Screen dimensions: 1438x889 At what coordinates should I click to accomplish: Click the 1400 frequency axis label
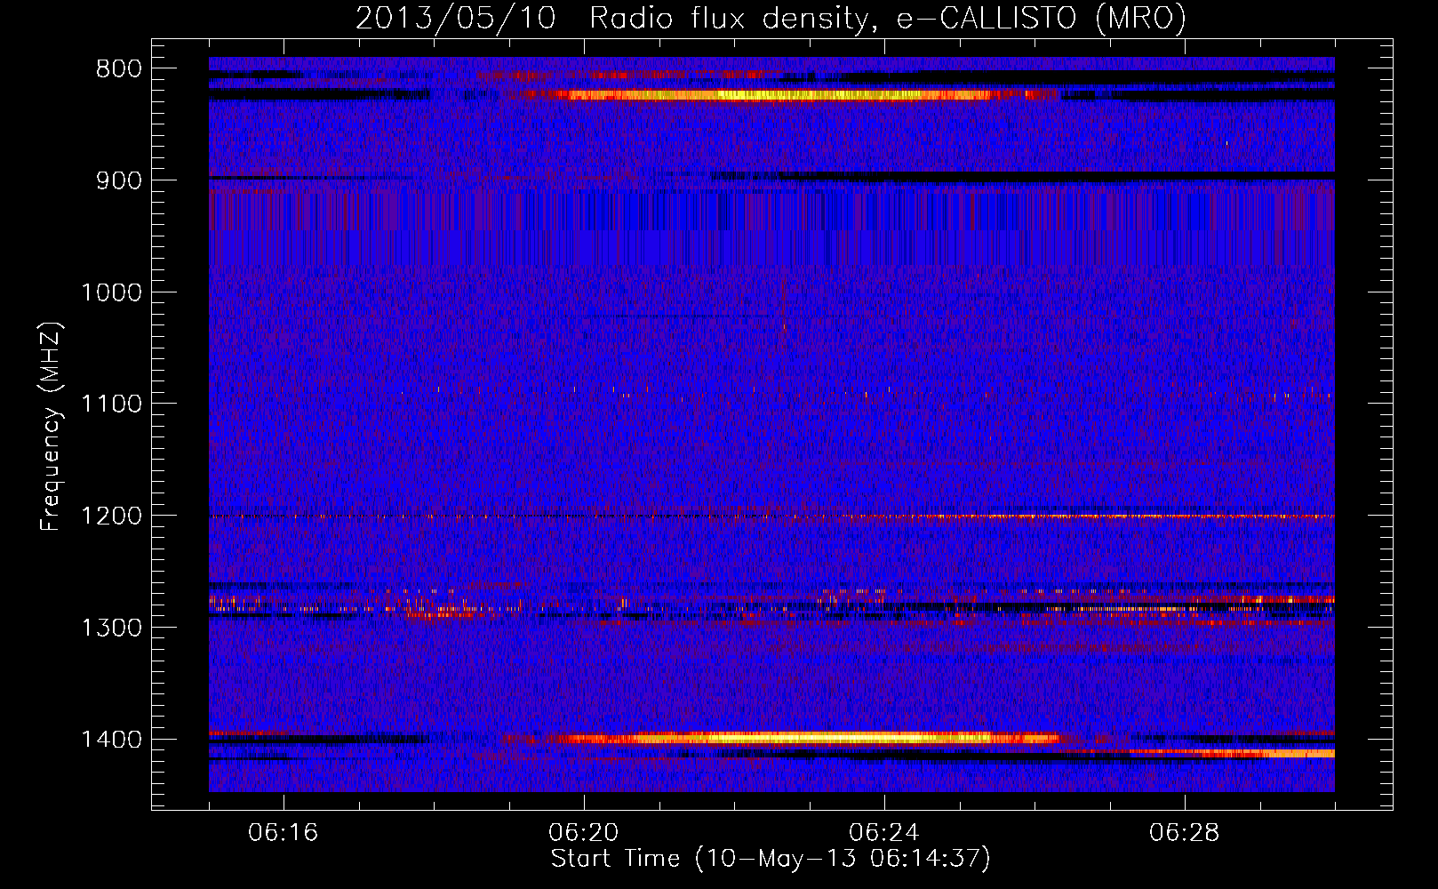(x=111, y=740)
